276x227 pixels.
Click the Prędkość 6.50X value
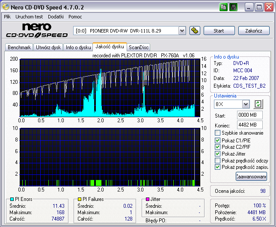(x=259, y=219)
